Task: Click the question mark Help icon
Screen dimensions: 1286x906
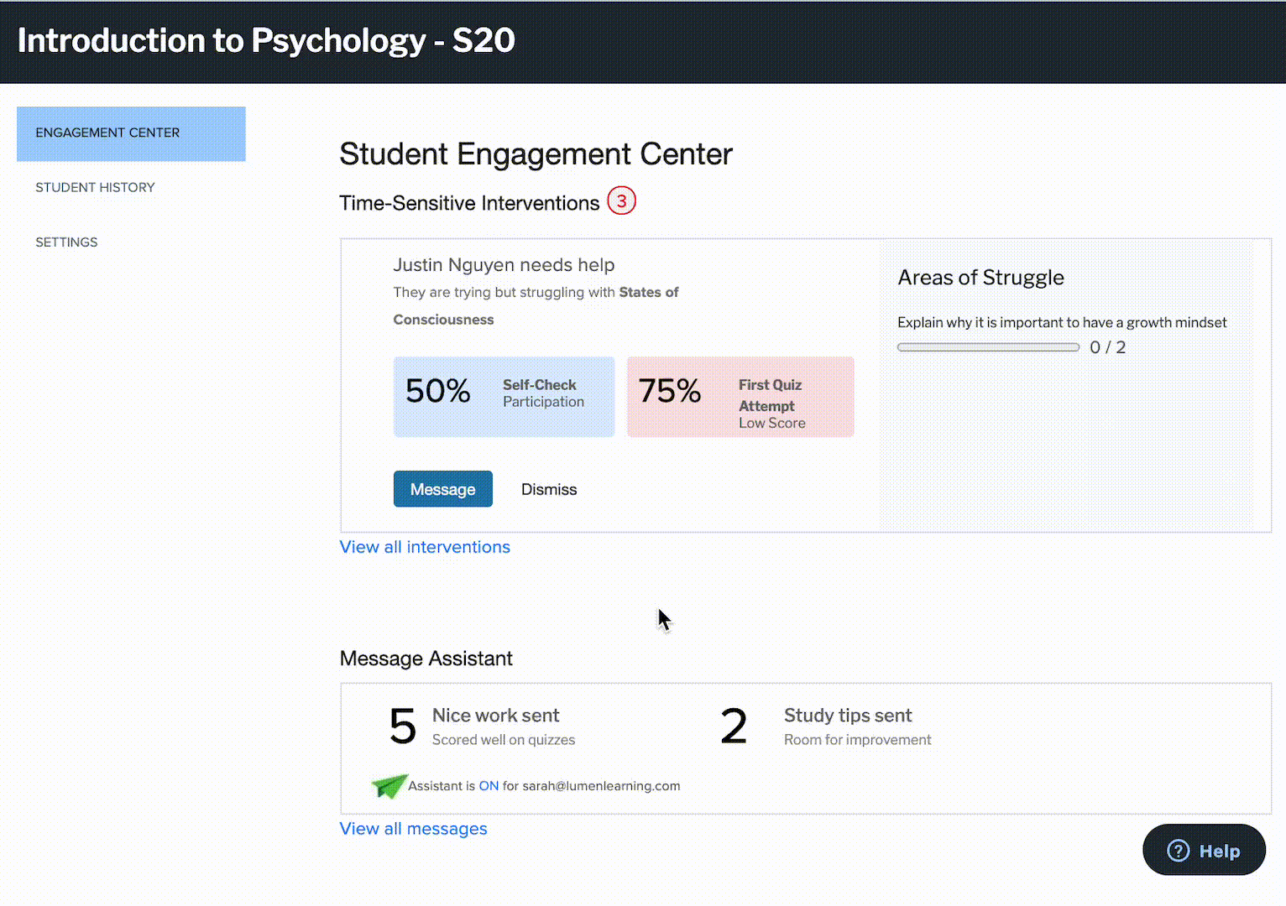Action: (x=1179, y=851)
